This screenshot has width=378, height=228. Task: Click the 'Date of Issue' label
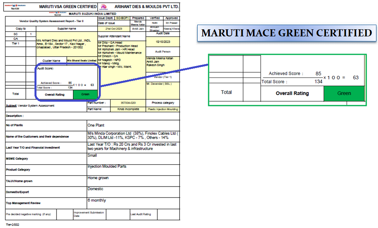tap(106, 23)
